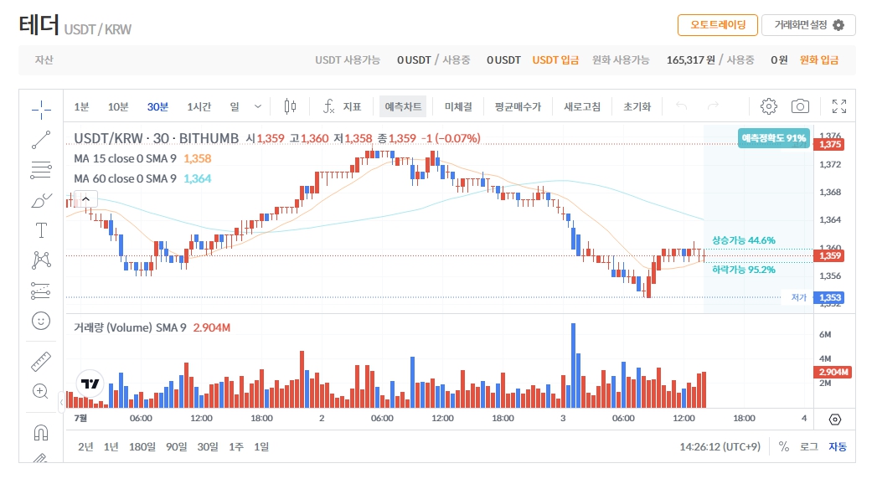Click the 새로고침 refresh button
This screenshot has height=484, width=877.
(582, 106)
